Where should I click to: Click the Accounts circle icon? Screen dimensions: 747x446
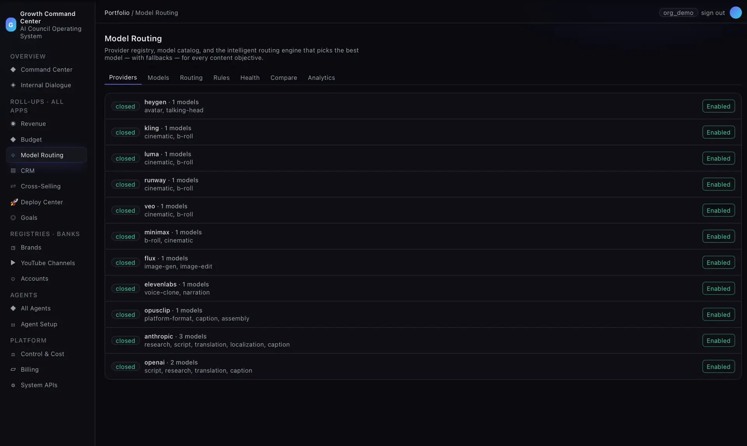coord(13,279)
